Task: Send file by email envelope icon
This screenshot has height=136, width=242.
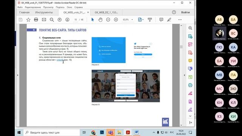Action: coord(44,20)
